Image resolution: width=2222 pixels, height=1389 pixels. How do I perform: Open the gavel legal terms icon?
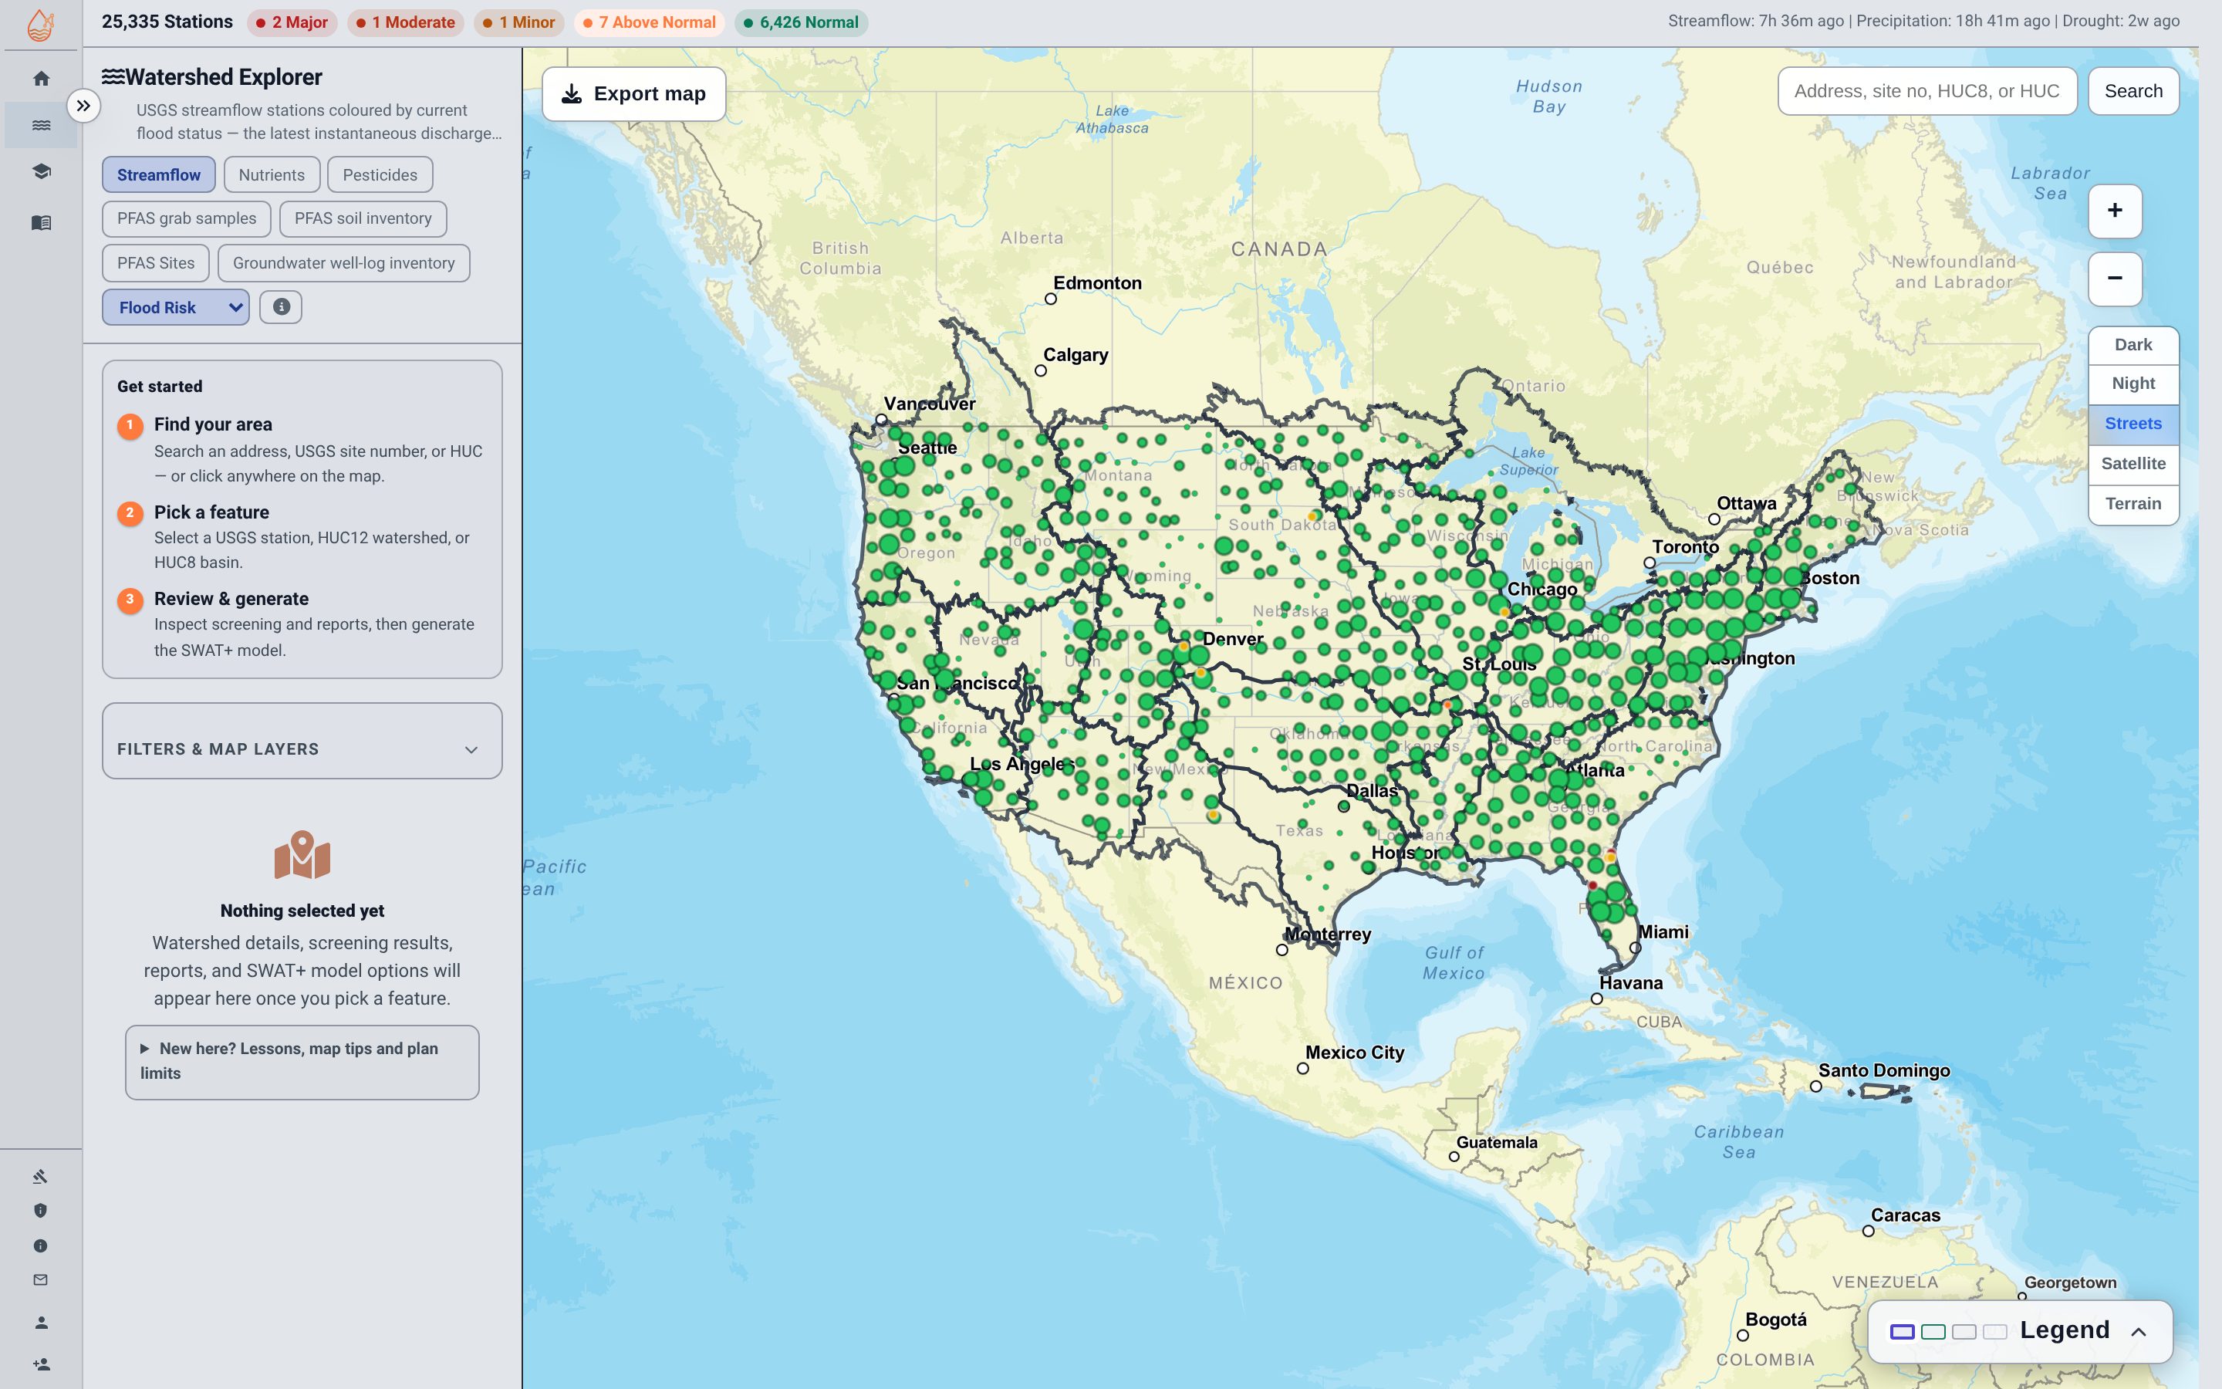pos(40,1176)
